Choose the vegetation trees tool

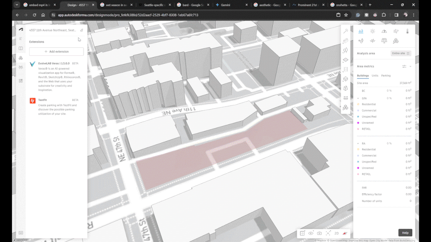(346, 50)
